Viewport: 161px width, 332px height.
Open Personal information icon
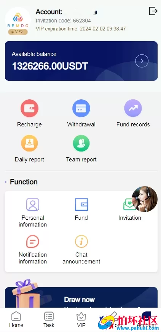pos(33,204)
